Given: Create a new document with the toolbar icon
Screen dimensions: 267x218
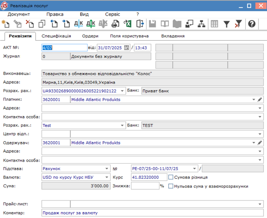Looking at the screenshot, I should (6, 24).
